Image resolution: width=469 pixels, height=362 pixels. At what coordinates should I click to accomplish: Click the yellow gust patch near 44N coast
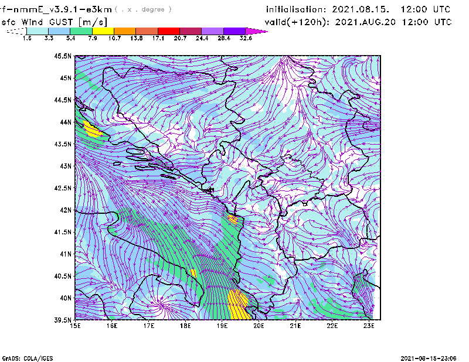tap(92, 129)
